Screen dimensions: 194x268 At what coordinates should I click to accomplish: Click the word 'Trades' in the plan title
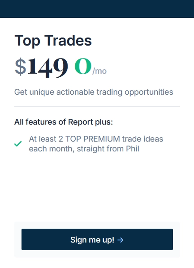68,41
